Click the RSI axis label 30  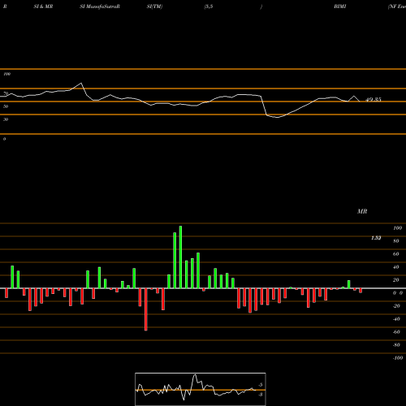point(6,119)
